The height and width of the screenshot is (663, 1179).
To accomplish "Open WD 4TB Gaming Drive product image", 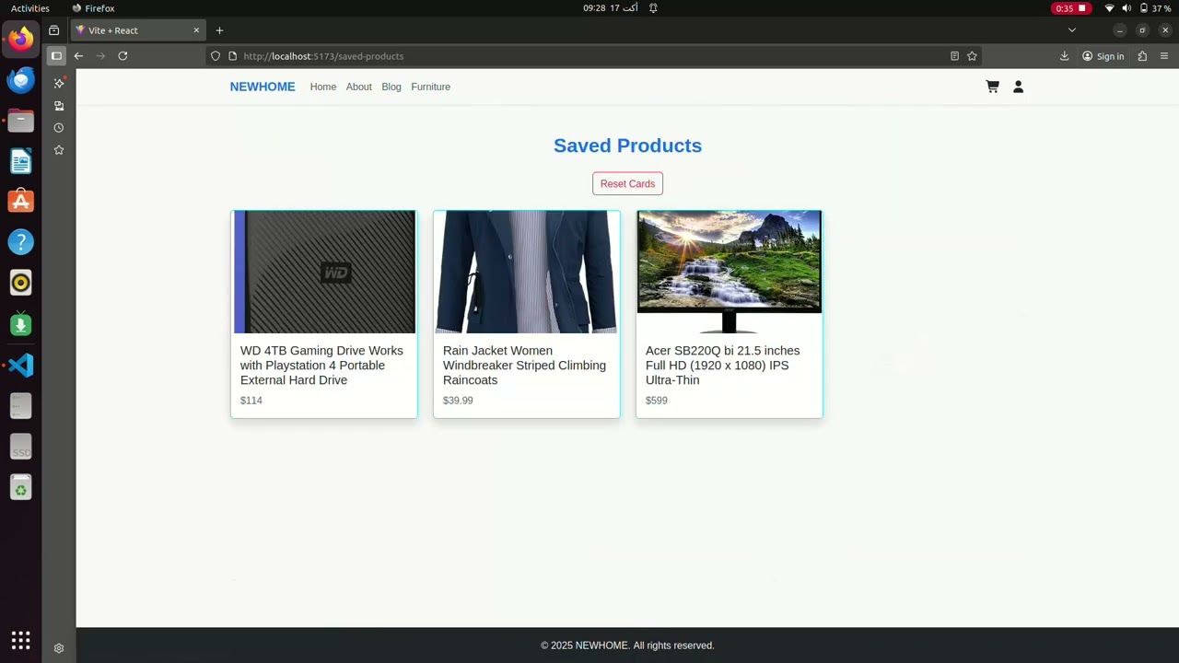I will (324, 272).
